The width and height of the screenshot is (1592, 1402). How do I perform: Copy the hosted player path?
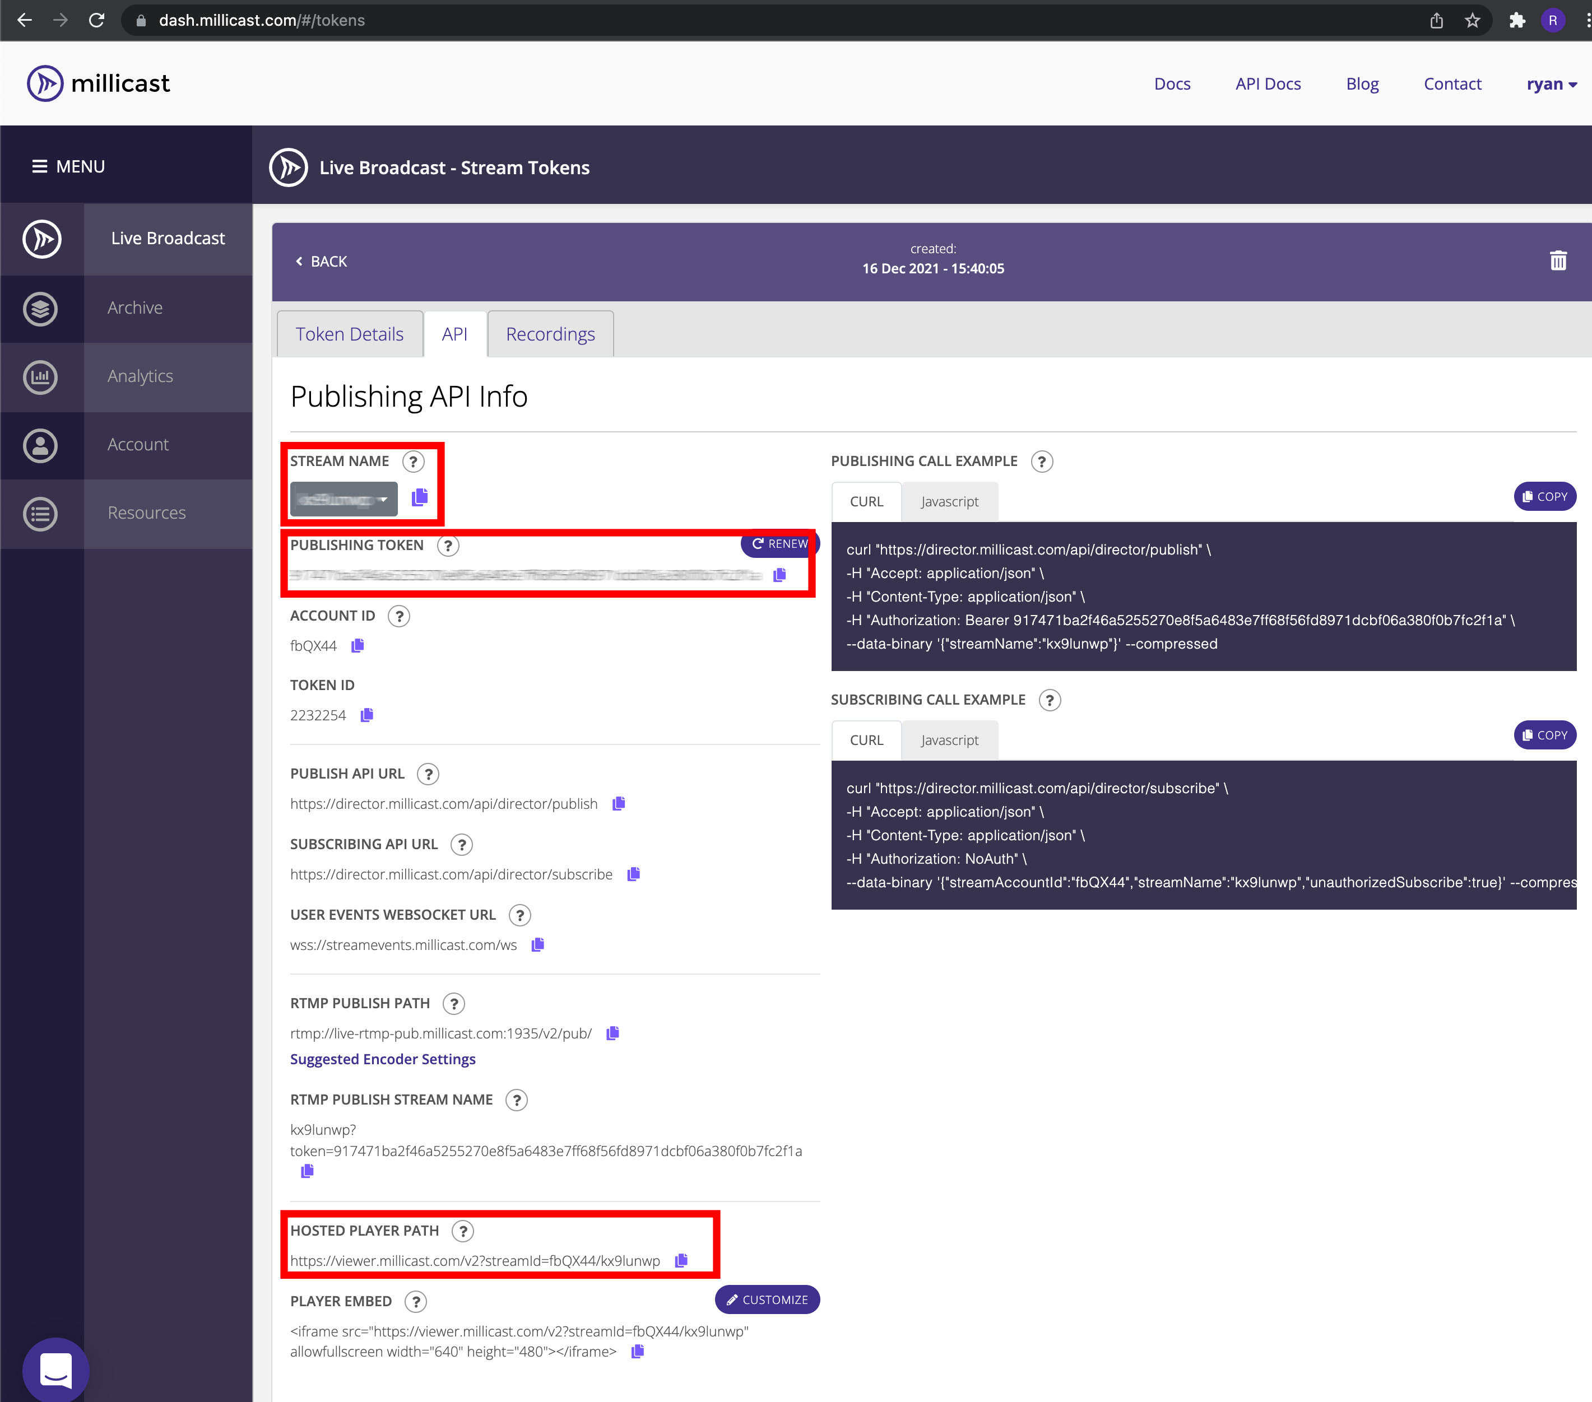[x=681, y=1260]
